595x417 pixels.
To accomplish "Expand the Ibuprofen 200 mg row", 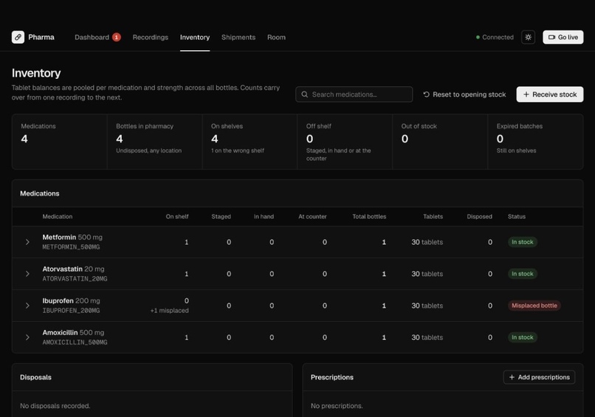I will point(27,306).
